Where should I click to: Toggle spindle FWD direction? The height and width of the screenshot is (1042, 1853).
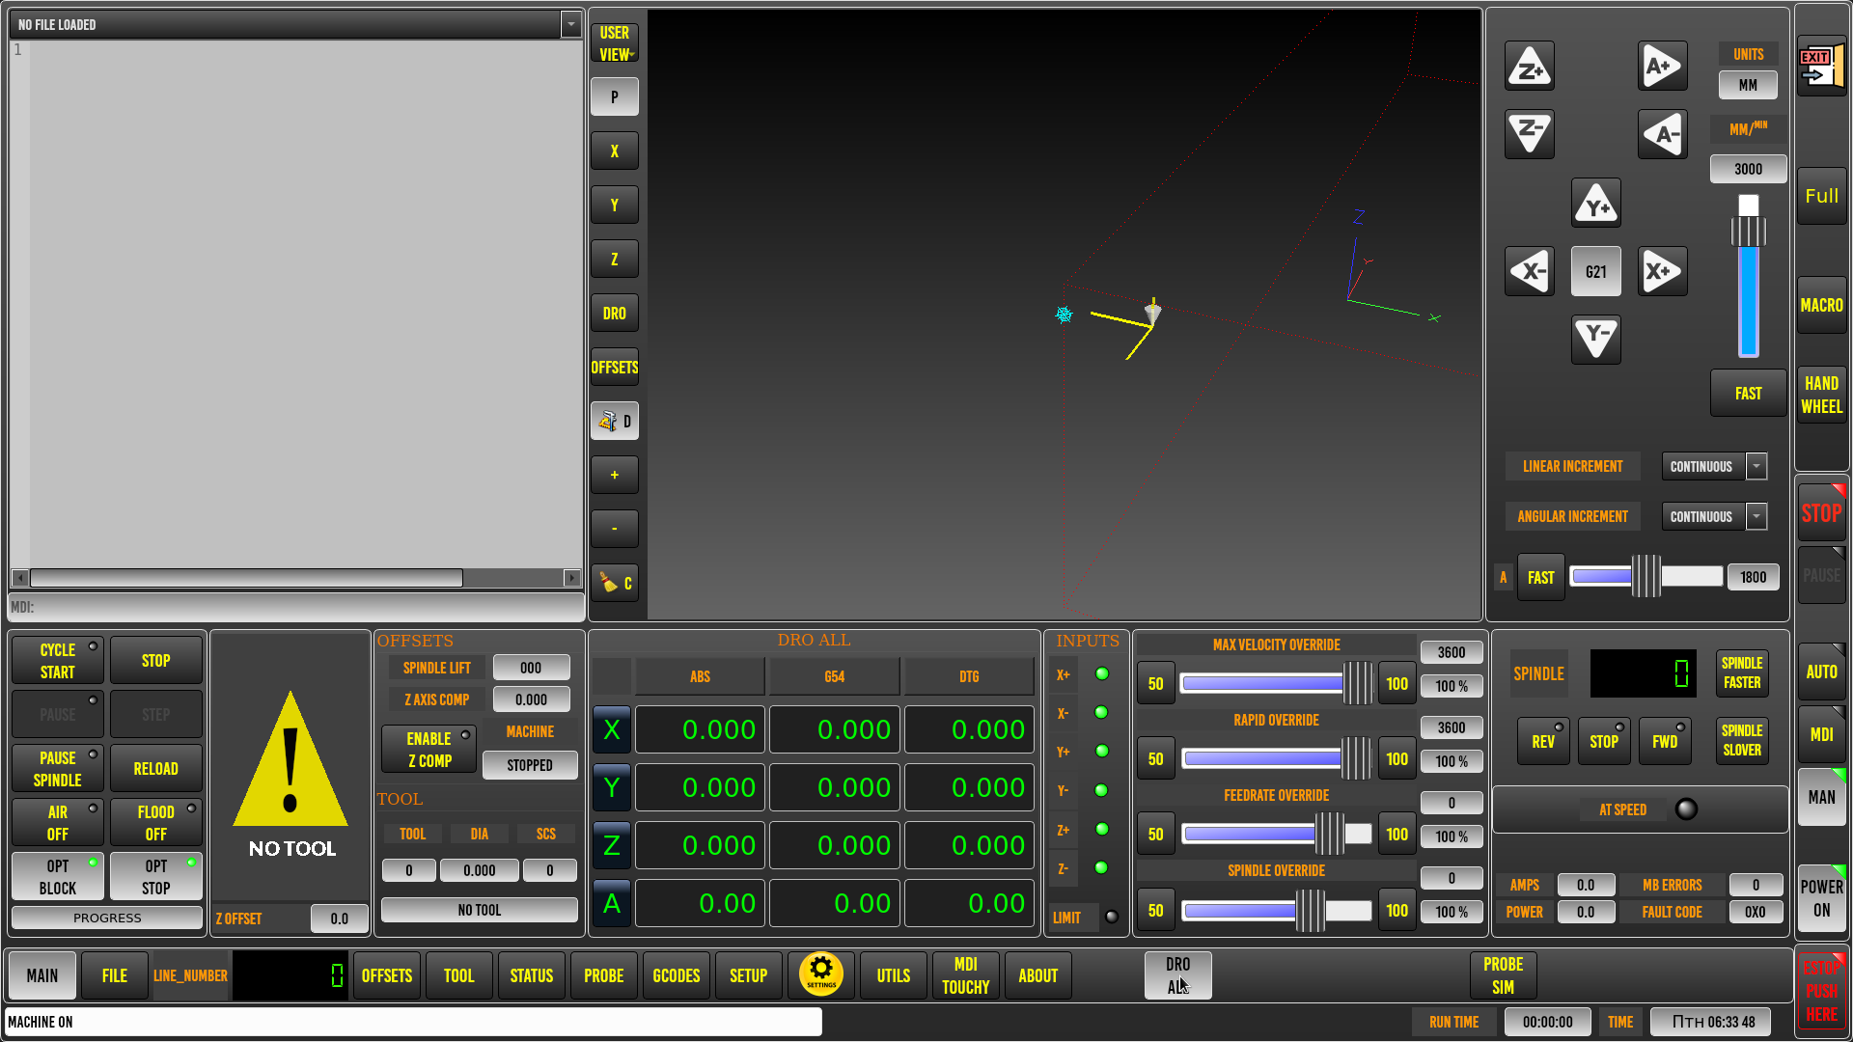click(x=1665, y=741)
